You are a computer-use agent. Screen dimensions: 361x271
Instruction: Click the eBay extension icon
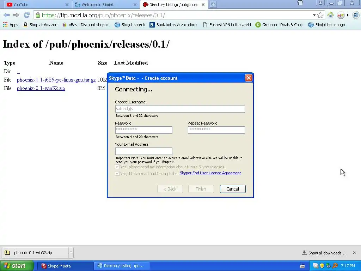(341, 15)
